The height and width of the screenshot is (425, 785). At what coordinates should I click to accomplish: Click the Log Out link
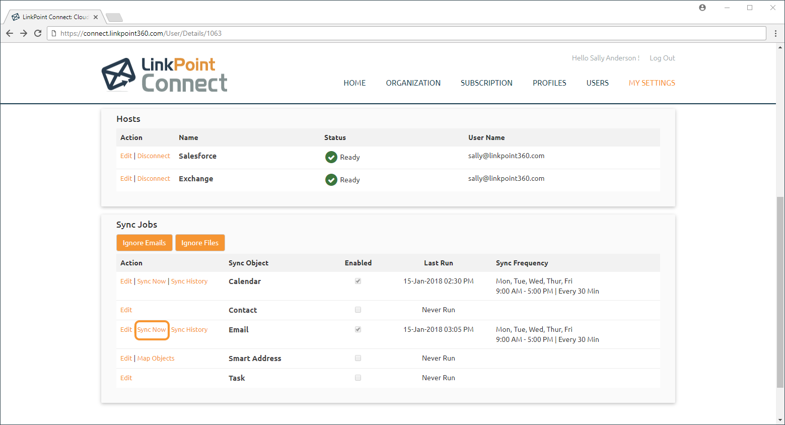coord(662,58)
